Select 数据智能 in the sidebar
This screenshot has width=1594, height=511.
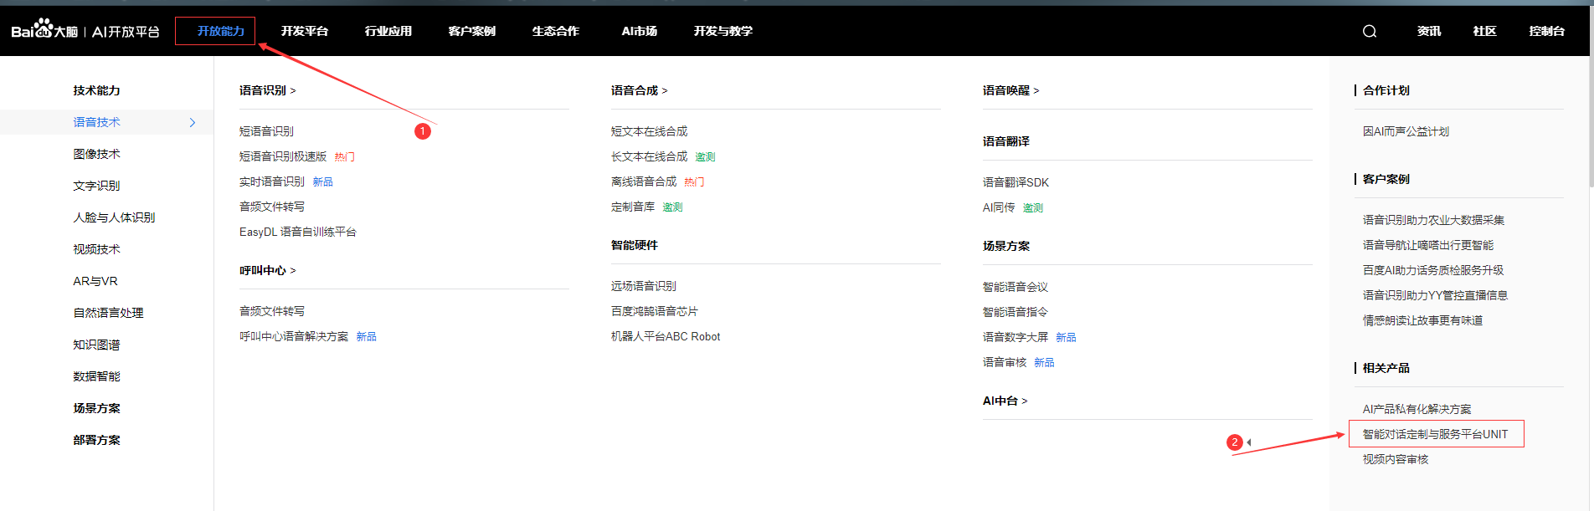click(97, 376)
